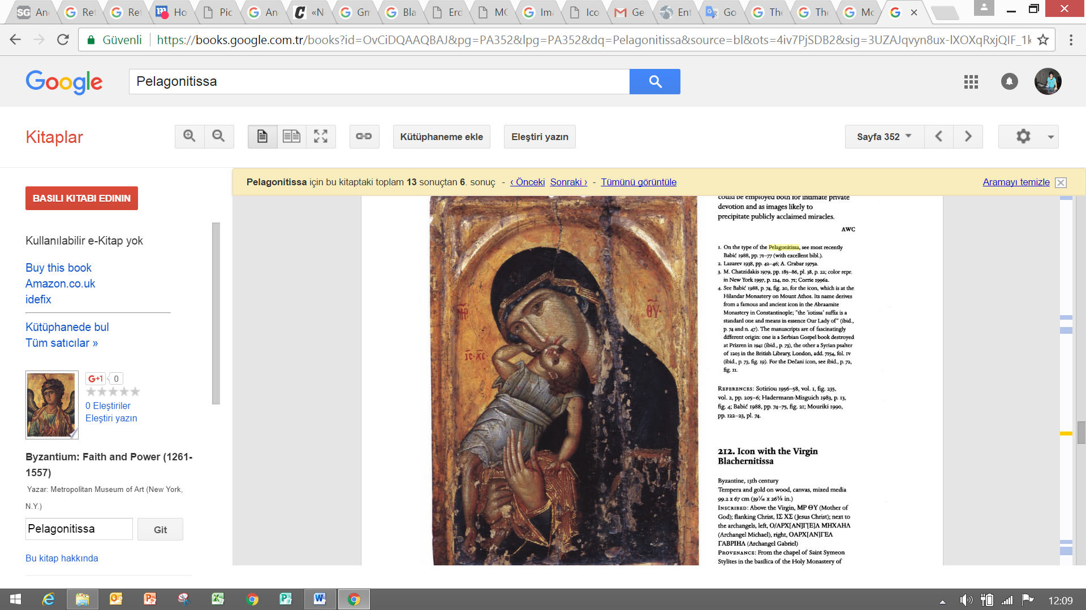Screen dimensions: 1086x610
Task: Open the Google account avatar
Action: click(1048, 82)
